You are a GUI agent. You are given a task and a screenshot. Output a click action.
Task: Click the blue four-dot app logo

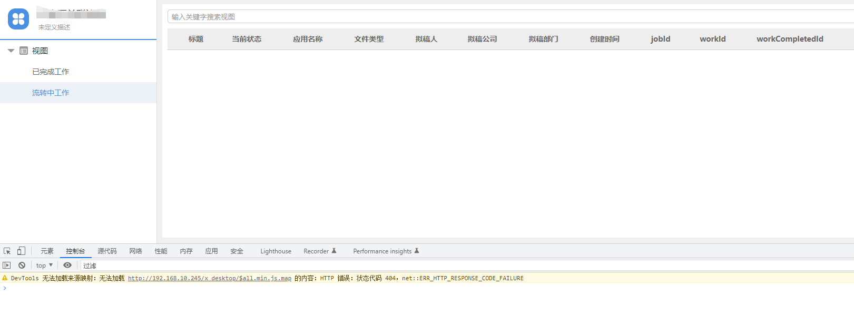point(18,19)
